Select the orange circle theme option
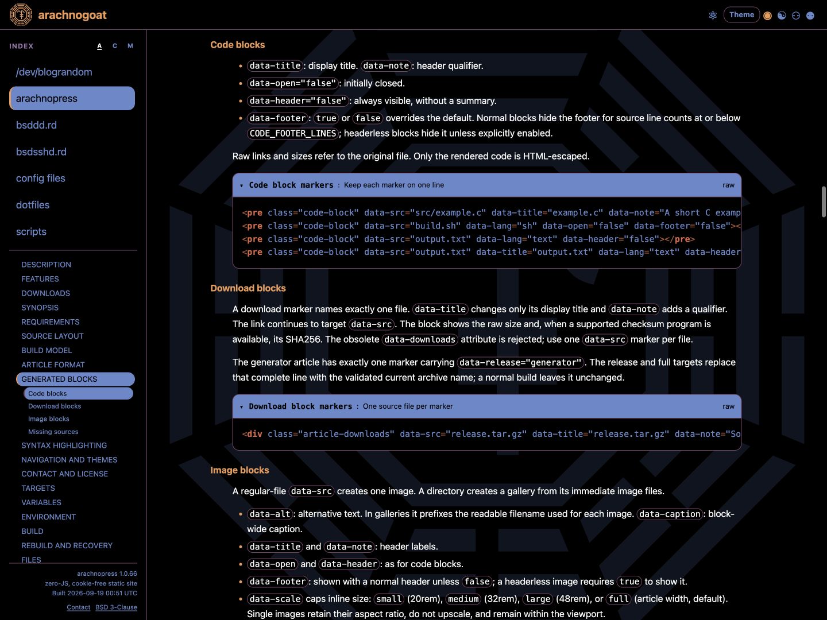The height and width of the screenshot is (620, 827). (x=767, y=15)
